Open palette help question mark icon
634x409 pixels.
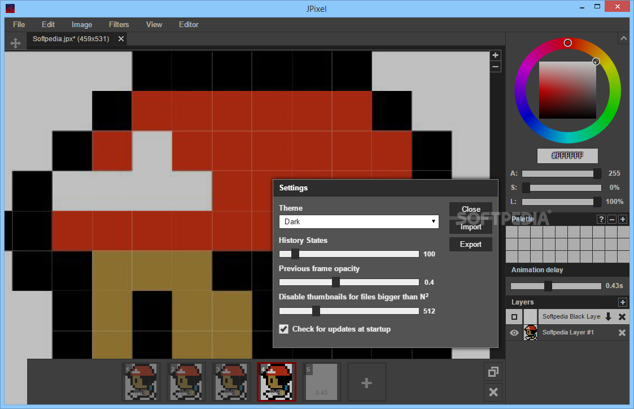pyautogui.click(x=601, y=219)
